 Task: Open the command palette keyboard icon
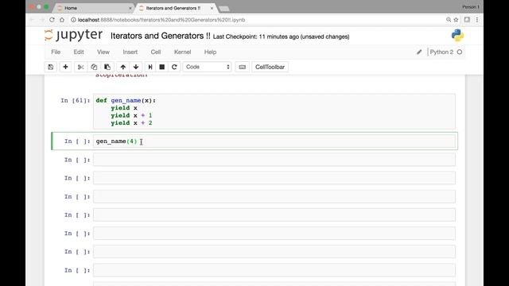coord(242,67)
